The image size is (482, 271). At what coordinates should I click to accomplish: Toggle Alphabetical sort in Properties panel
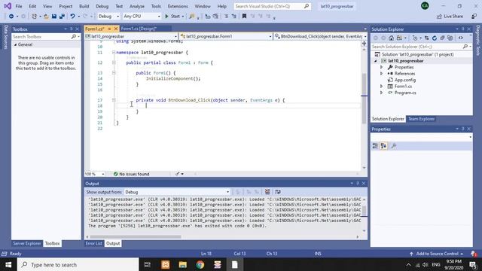click(383, 146)
